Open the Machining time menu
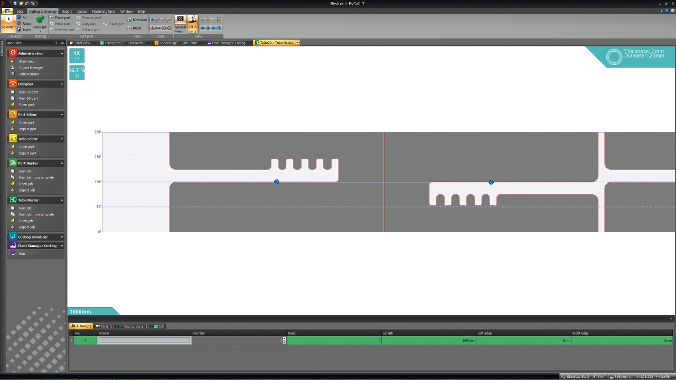The height and width of the screenshot is (380, 676). click(x=104, y=11)
